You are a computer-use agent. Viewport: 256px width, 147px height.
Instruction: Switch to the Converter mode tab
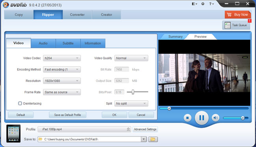[x=77, y=15]
